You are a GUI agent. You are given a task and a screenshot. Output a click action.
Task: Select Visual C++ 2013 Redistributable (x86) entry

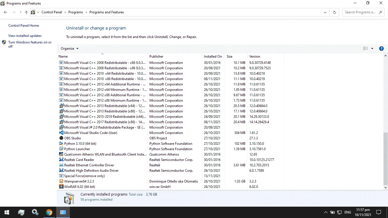pos(170,111)
